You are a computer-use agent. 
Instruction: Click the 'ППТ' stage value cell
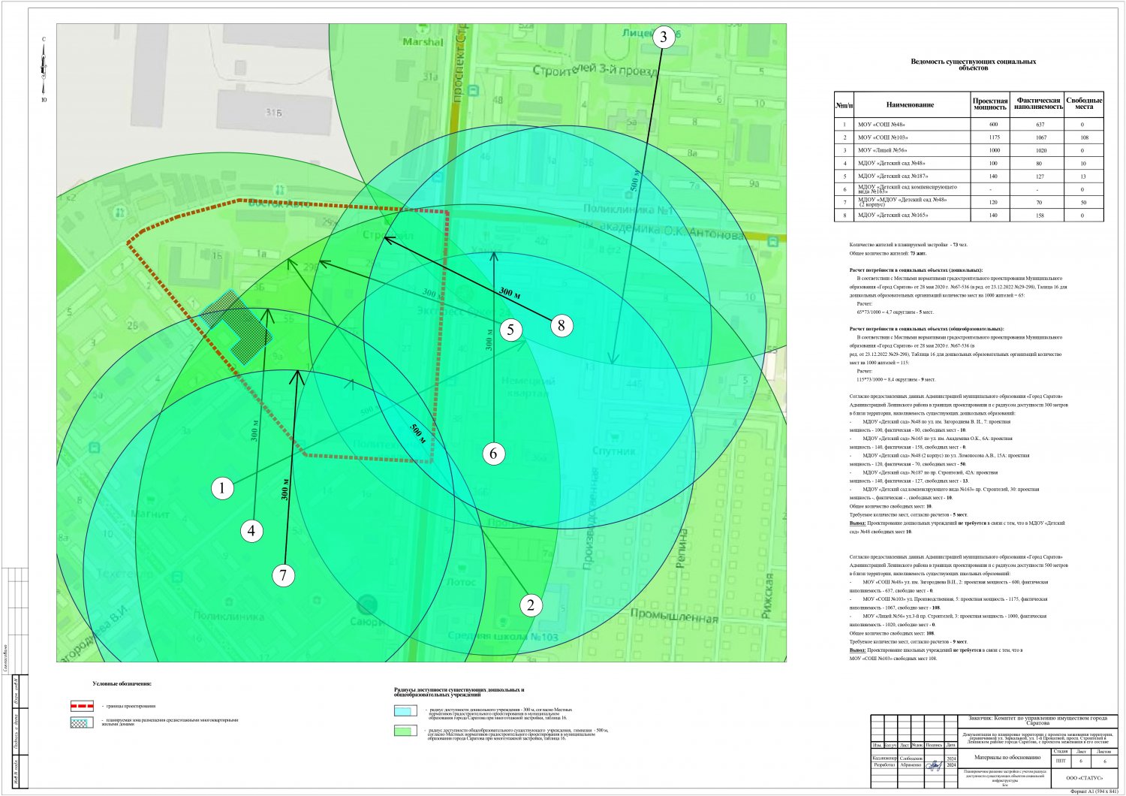[1060, 761]
